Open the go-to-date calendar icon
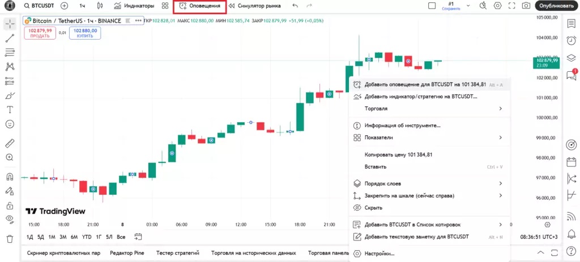580x262 pixels. point(138,237)
